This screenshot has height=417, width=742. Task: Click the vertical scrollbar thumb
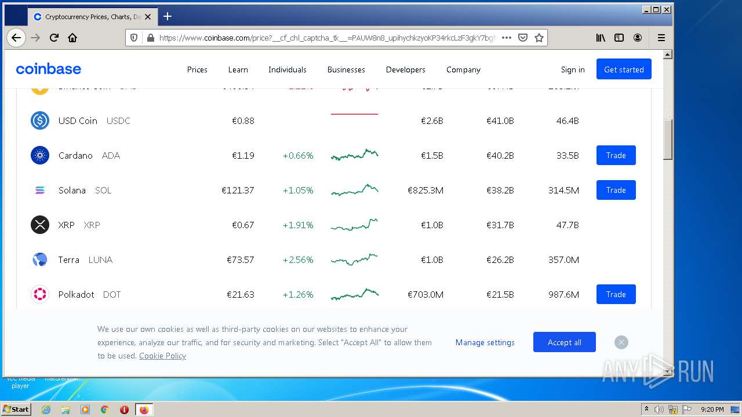tap(667, 139)
